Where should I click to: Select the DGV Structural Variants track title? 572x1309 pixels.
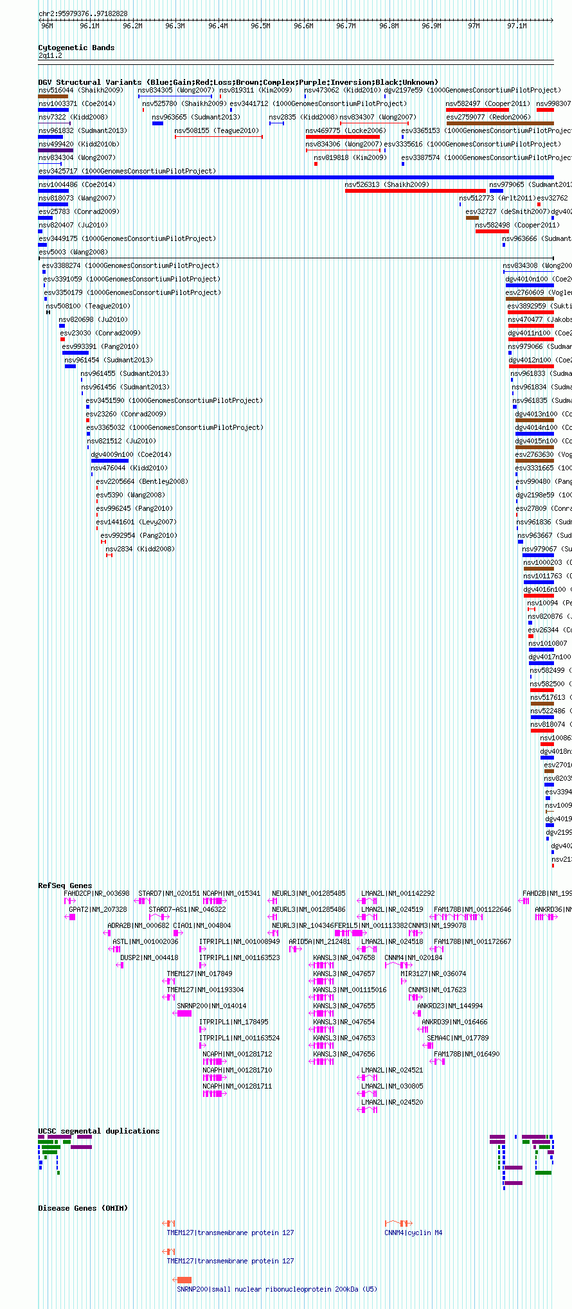tap(238, 82)
